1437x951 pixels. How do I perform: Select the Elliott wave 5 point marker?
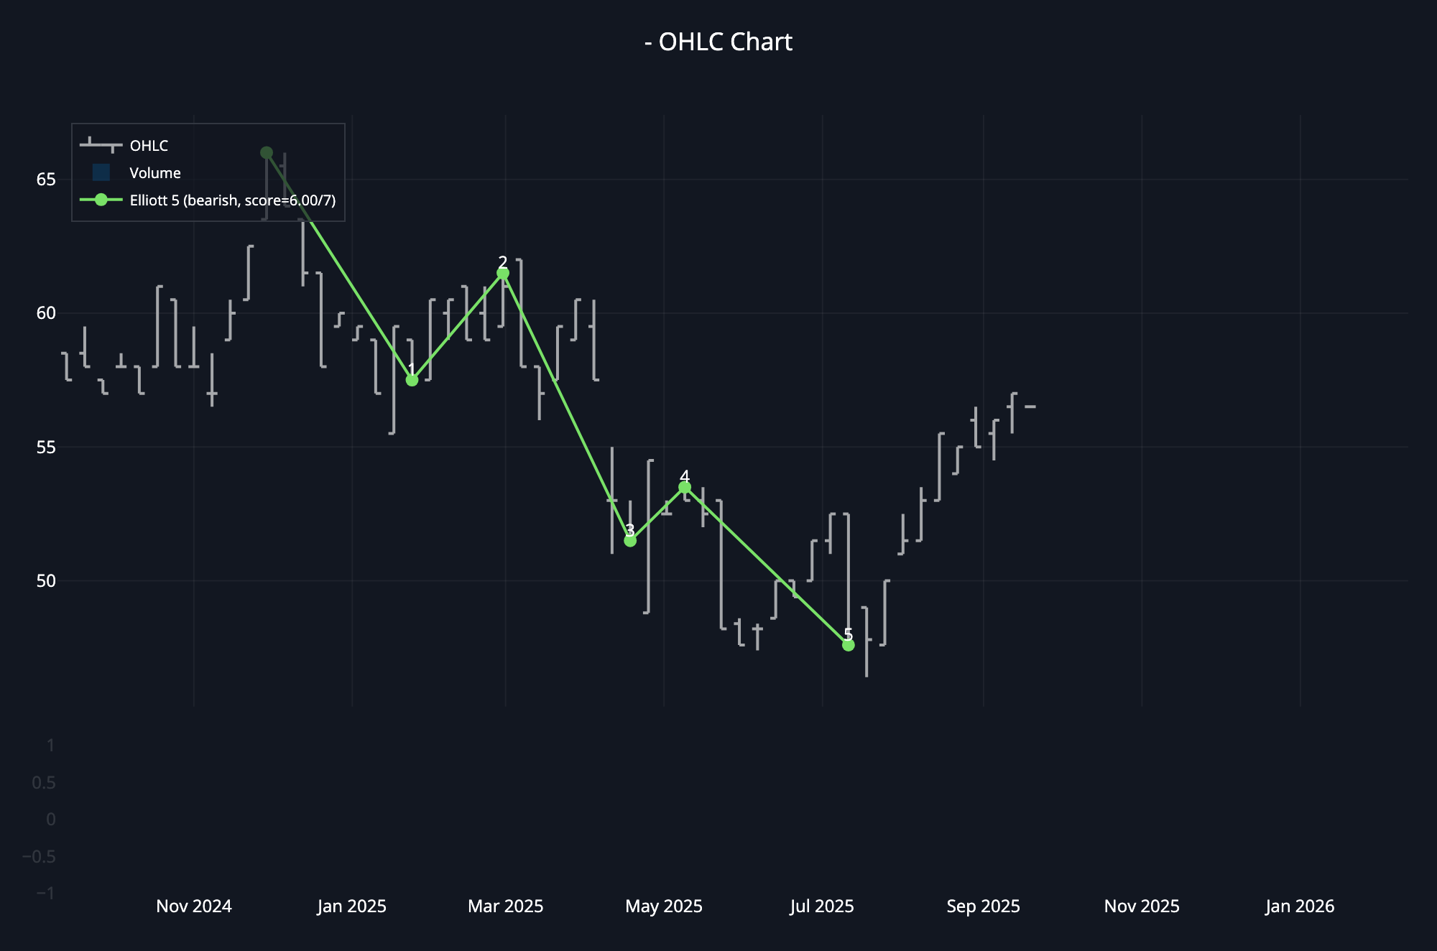click(849, 645)
